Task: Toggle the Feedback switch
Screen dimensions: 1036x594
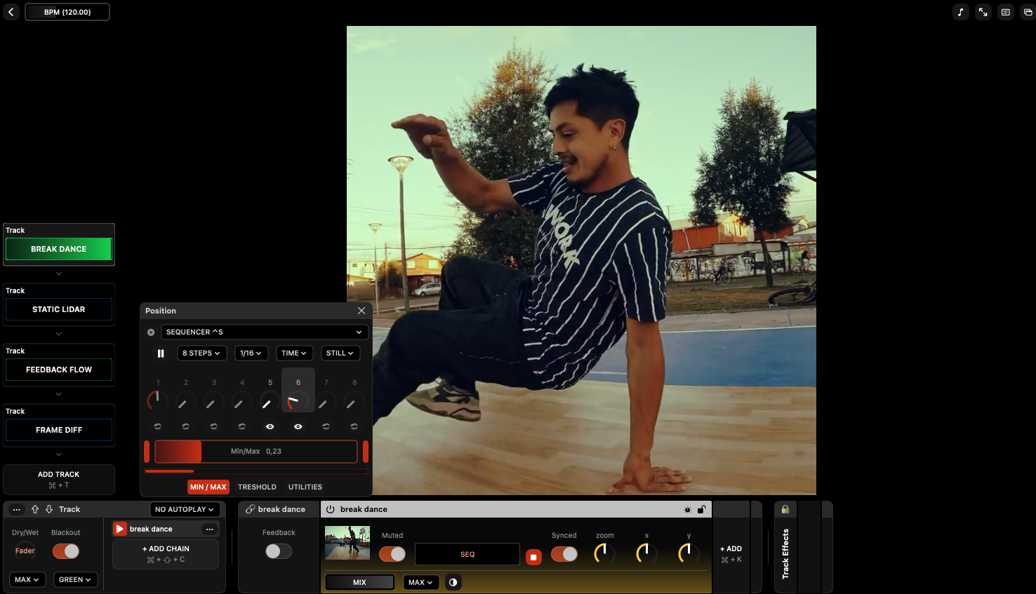Action: pyautogui.click(x=278, y=551)
